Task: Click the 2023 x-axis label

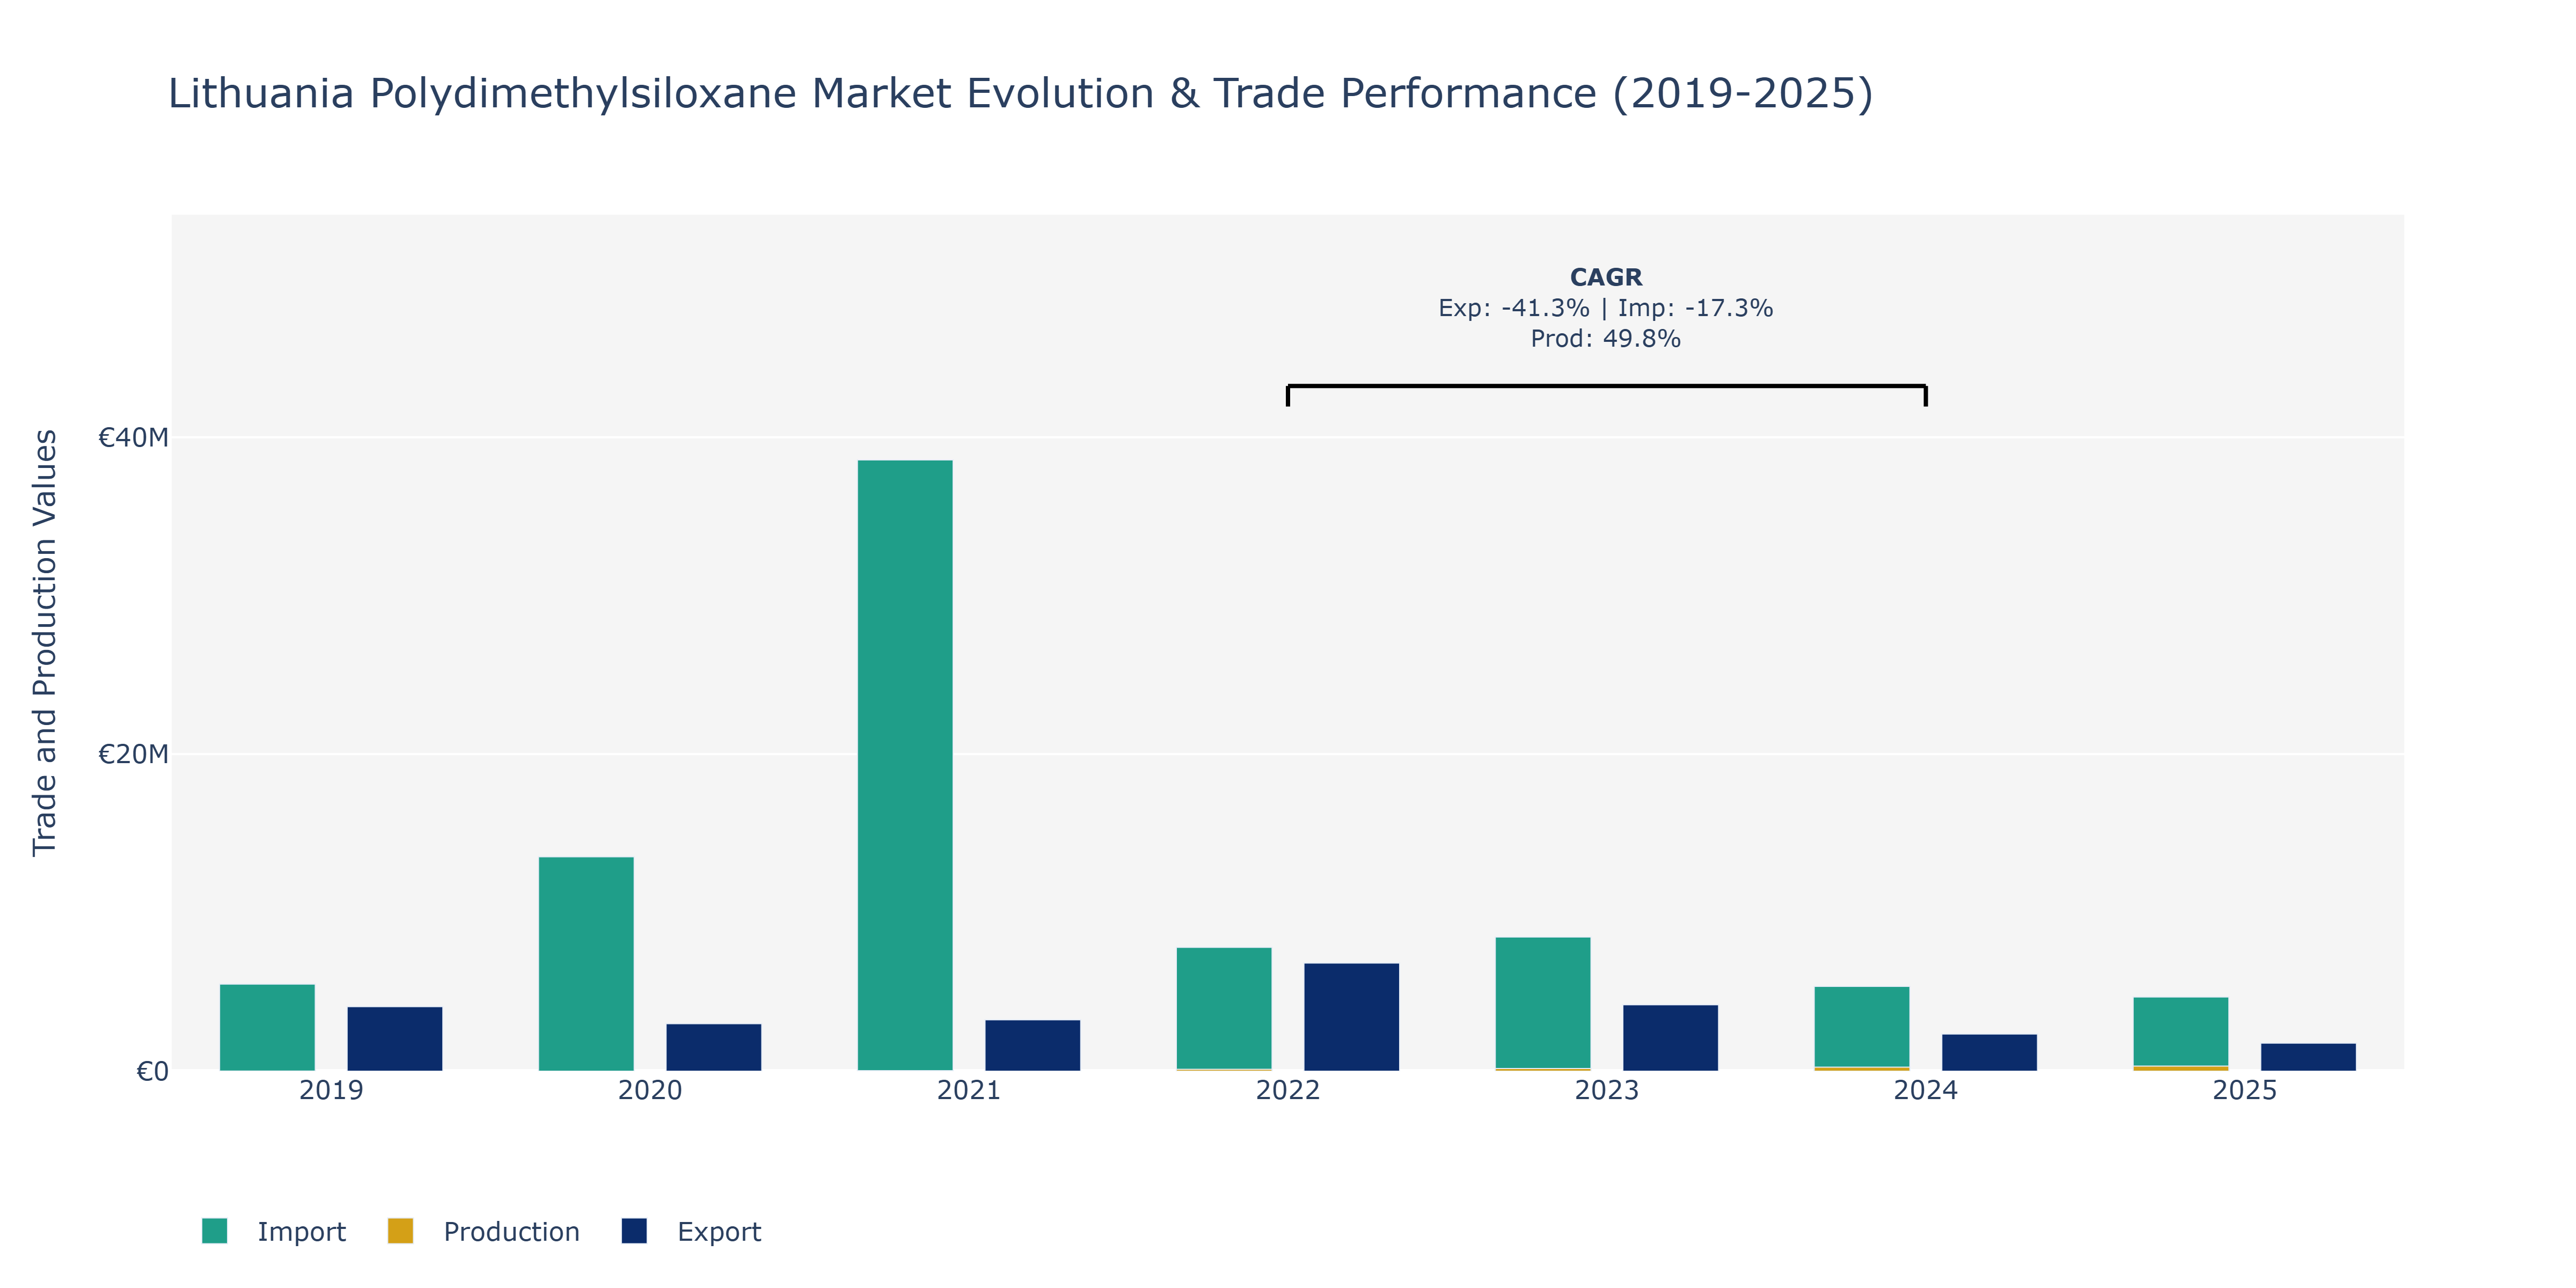Action: coord(1607,1090)
